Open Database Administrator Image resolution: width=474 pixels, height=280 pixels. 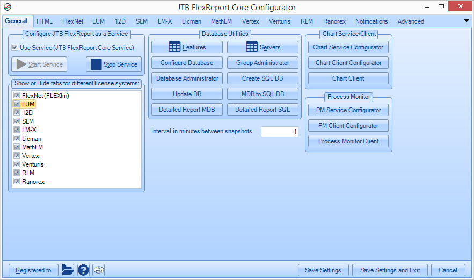click(187, 78)
